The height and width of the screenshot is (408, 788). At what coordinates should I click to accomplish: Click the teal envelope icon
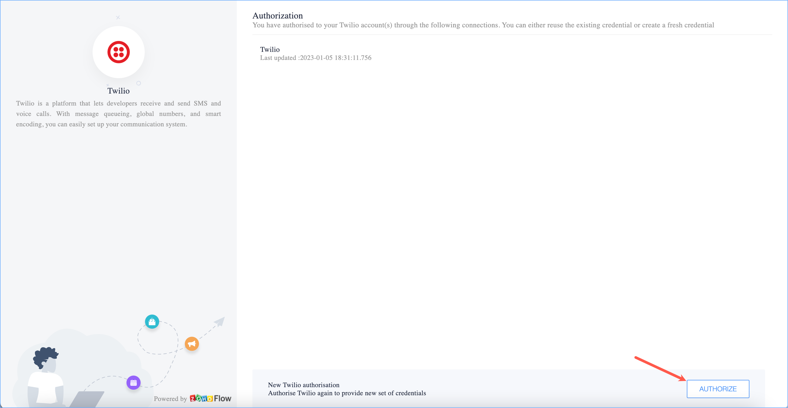[x=152, y=322]
